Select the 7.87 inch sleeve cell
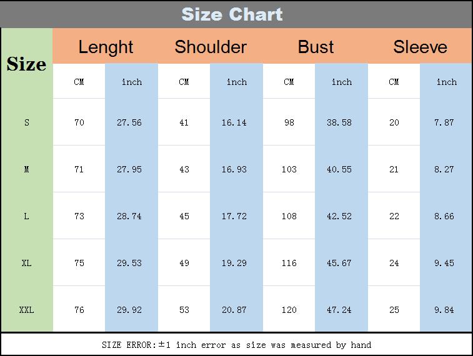The height and width of the screenshot is (356, 473). click(x=446, y=122)
